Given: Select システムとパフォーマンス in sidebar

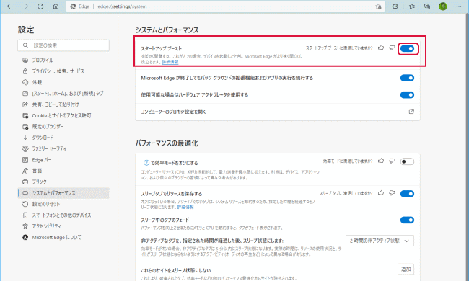Looking at the screenshot, I should click(x=63, y=193).
